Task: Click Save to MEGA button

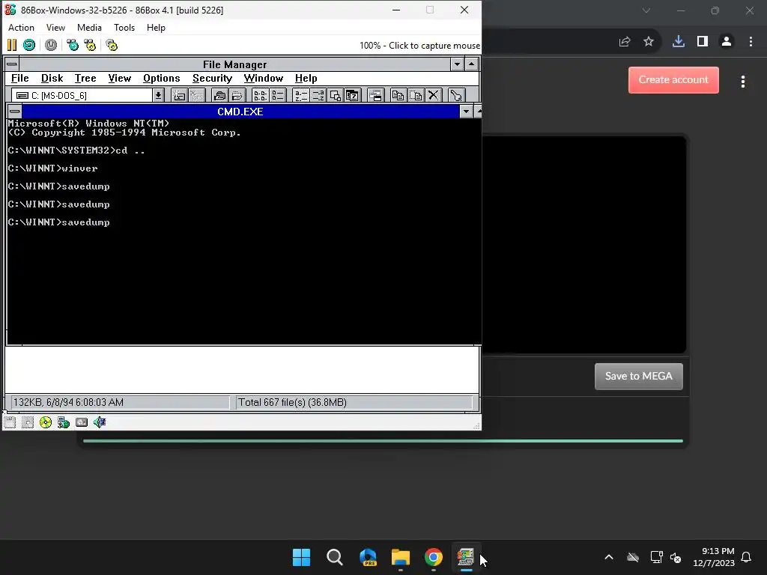Action: tap(638, 376)
